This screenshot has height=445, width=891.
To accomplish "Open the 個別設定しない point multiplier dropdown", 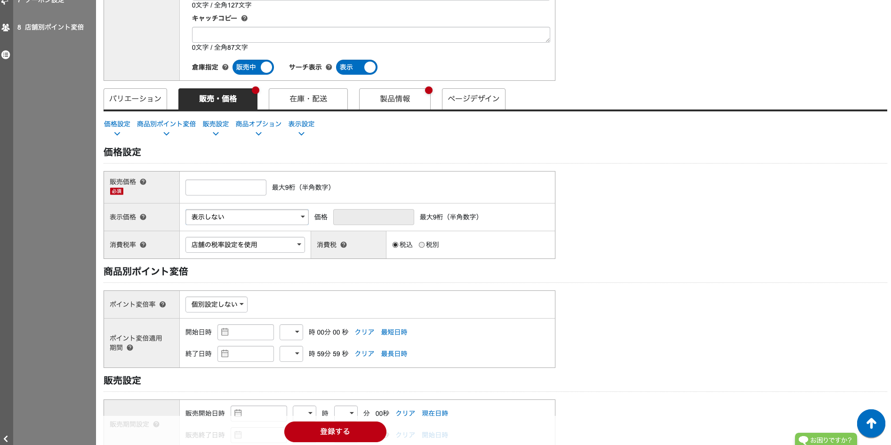I will [x=216, y=304].
